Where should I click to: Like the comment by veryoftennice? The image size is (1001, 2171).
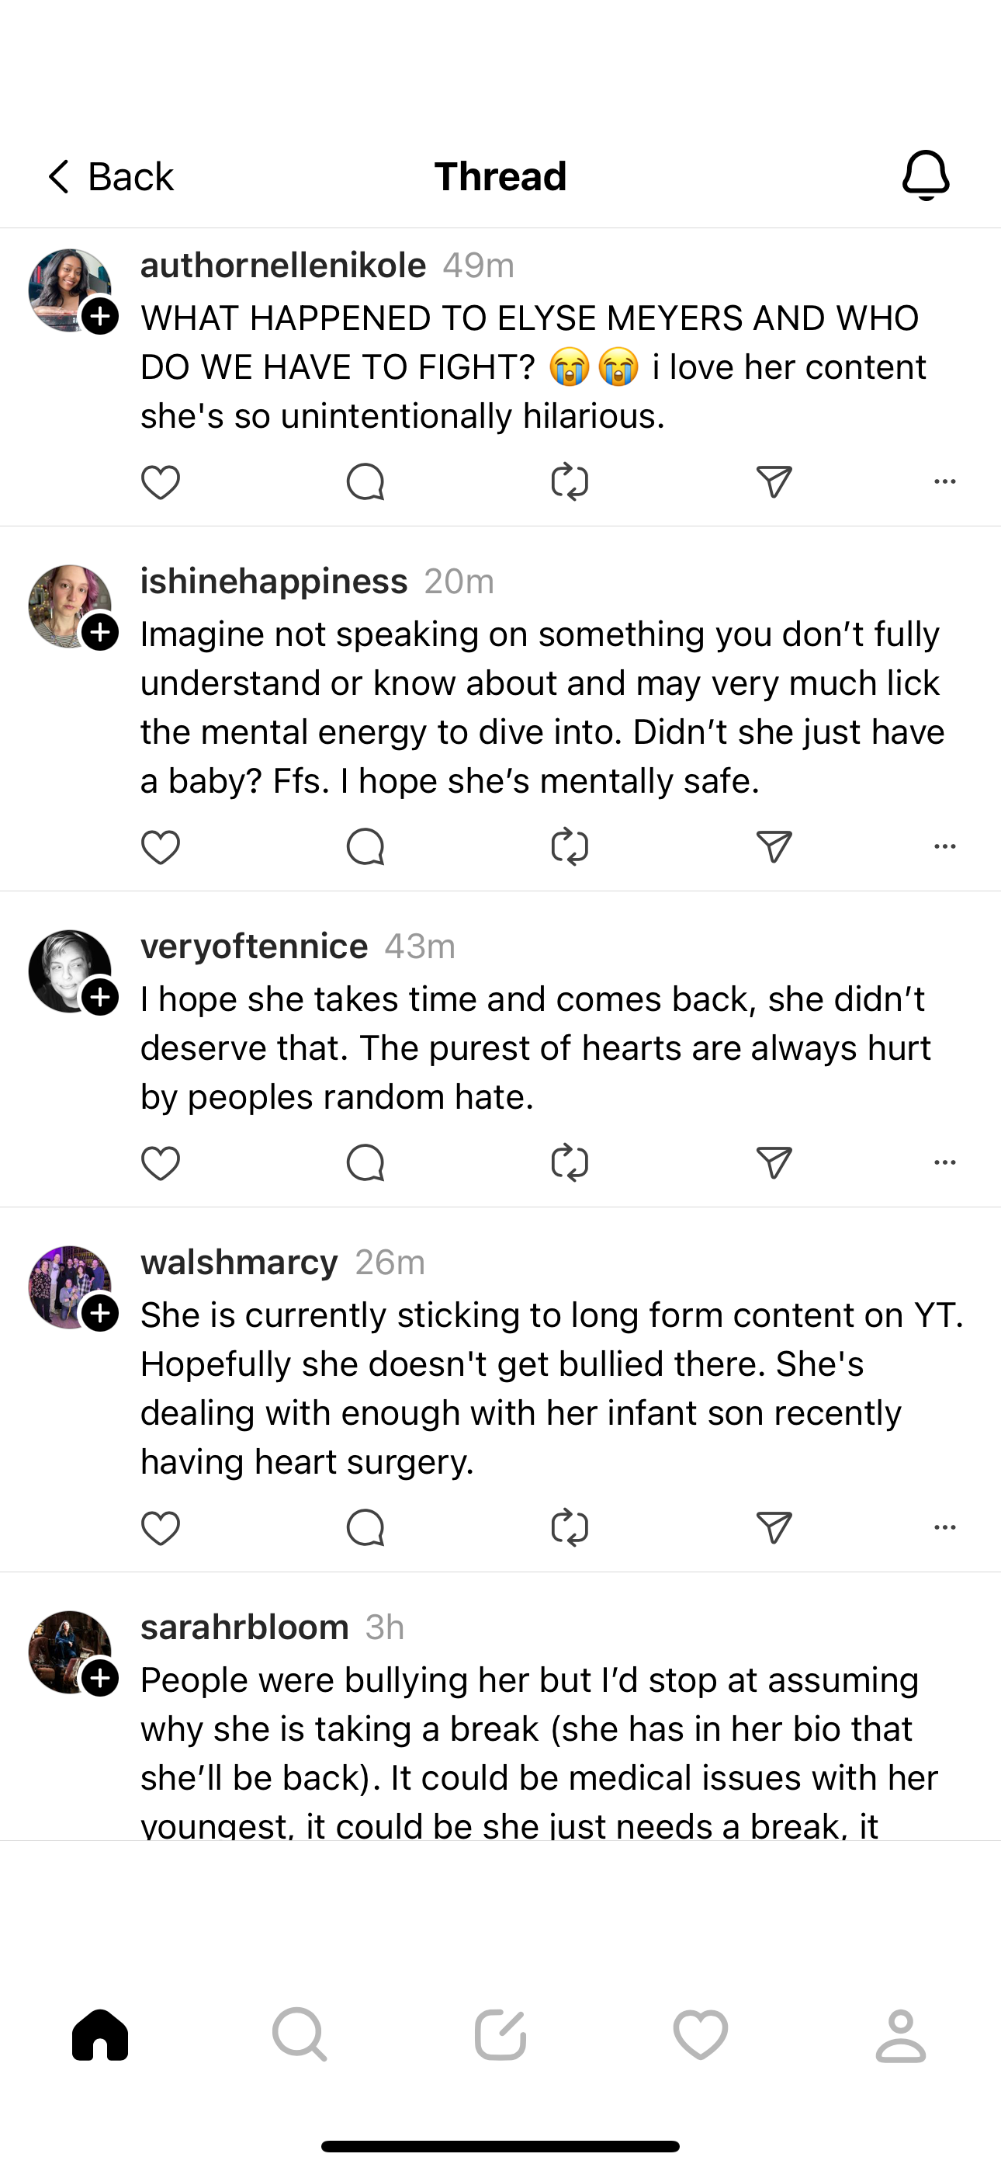point(160,1163)
